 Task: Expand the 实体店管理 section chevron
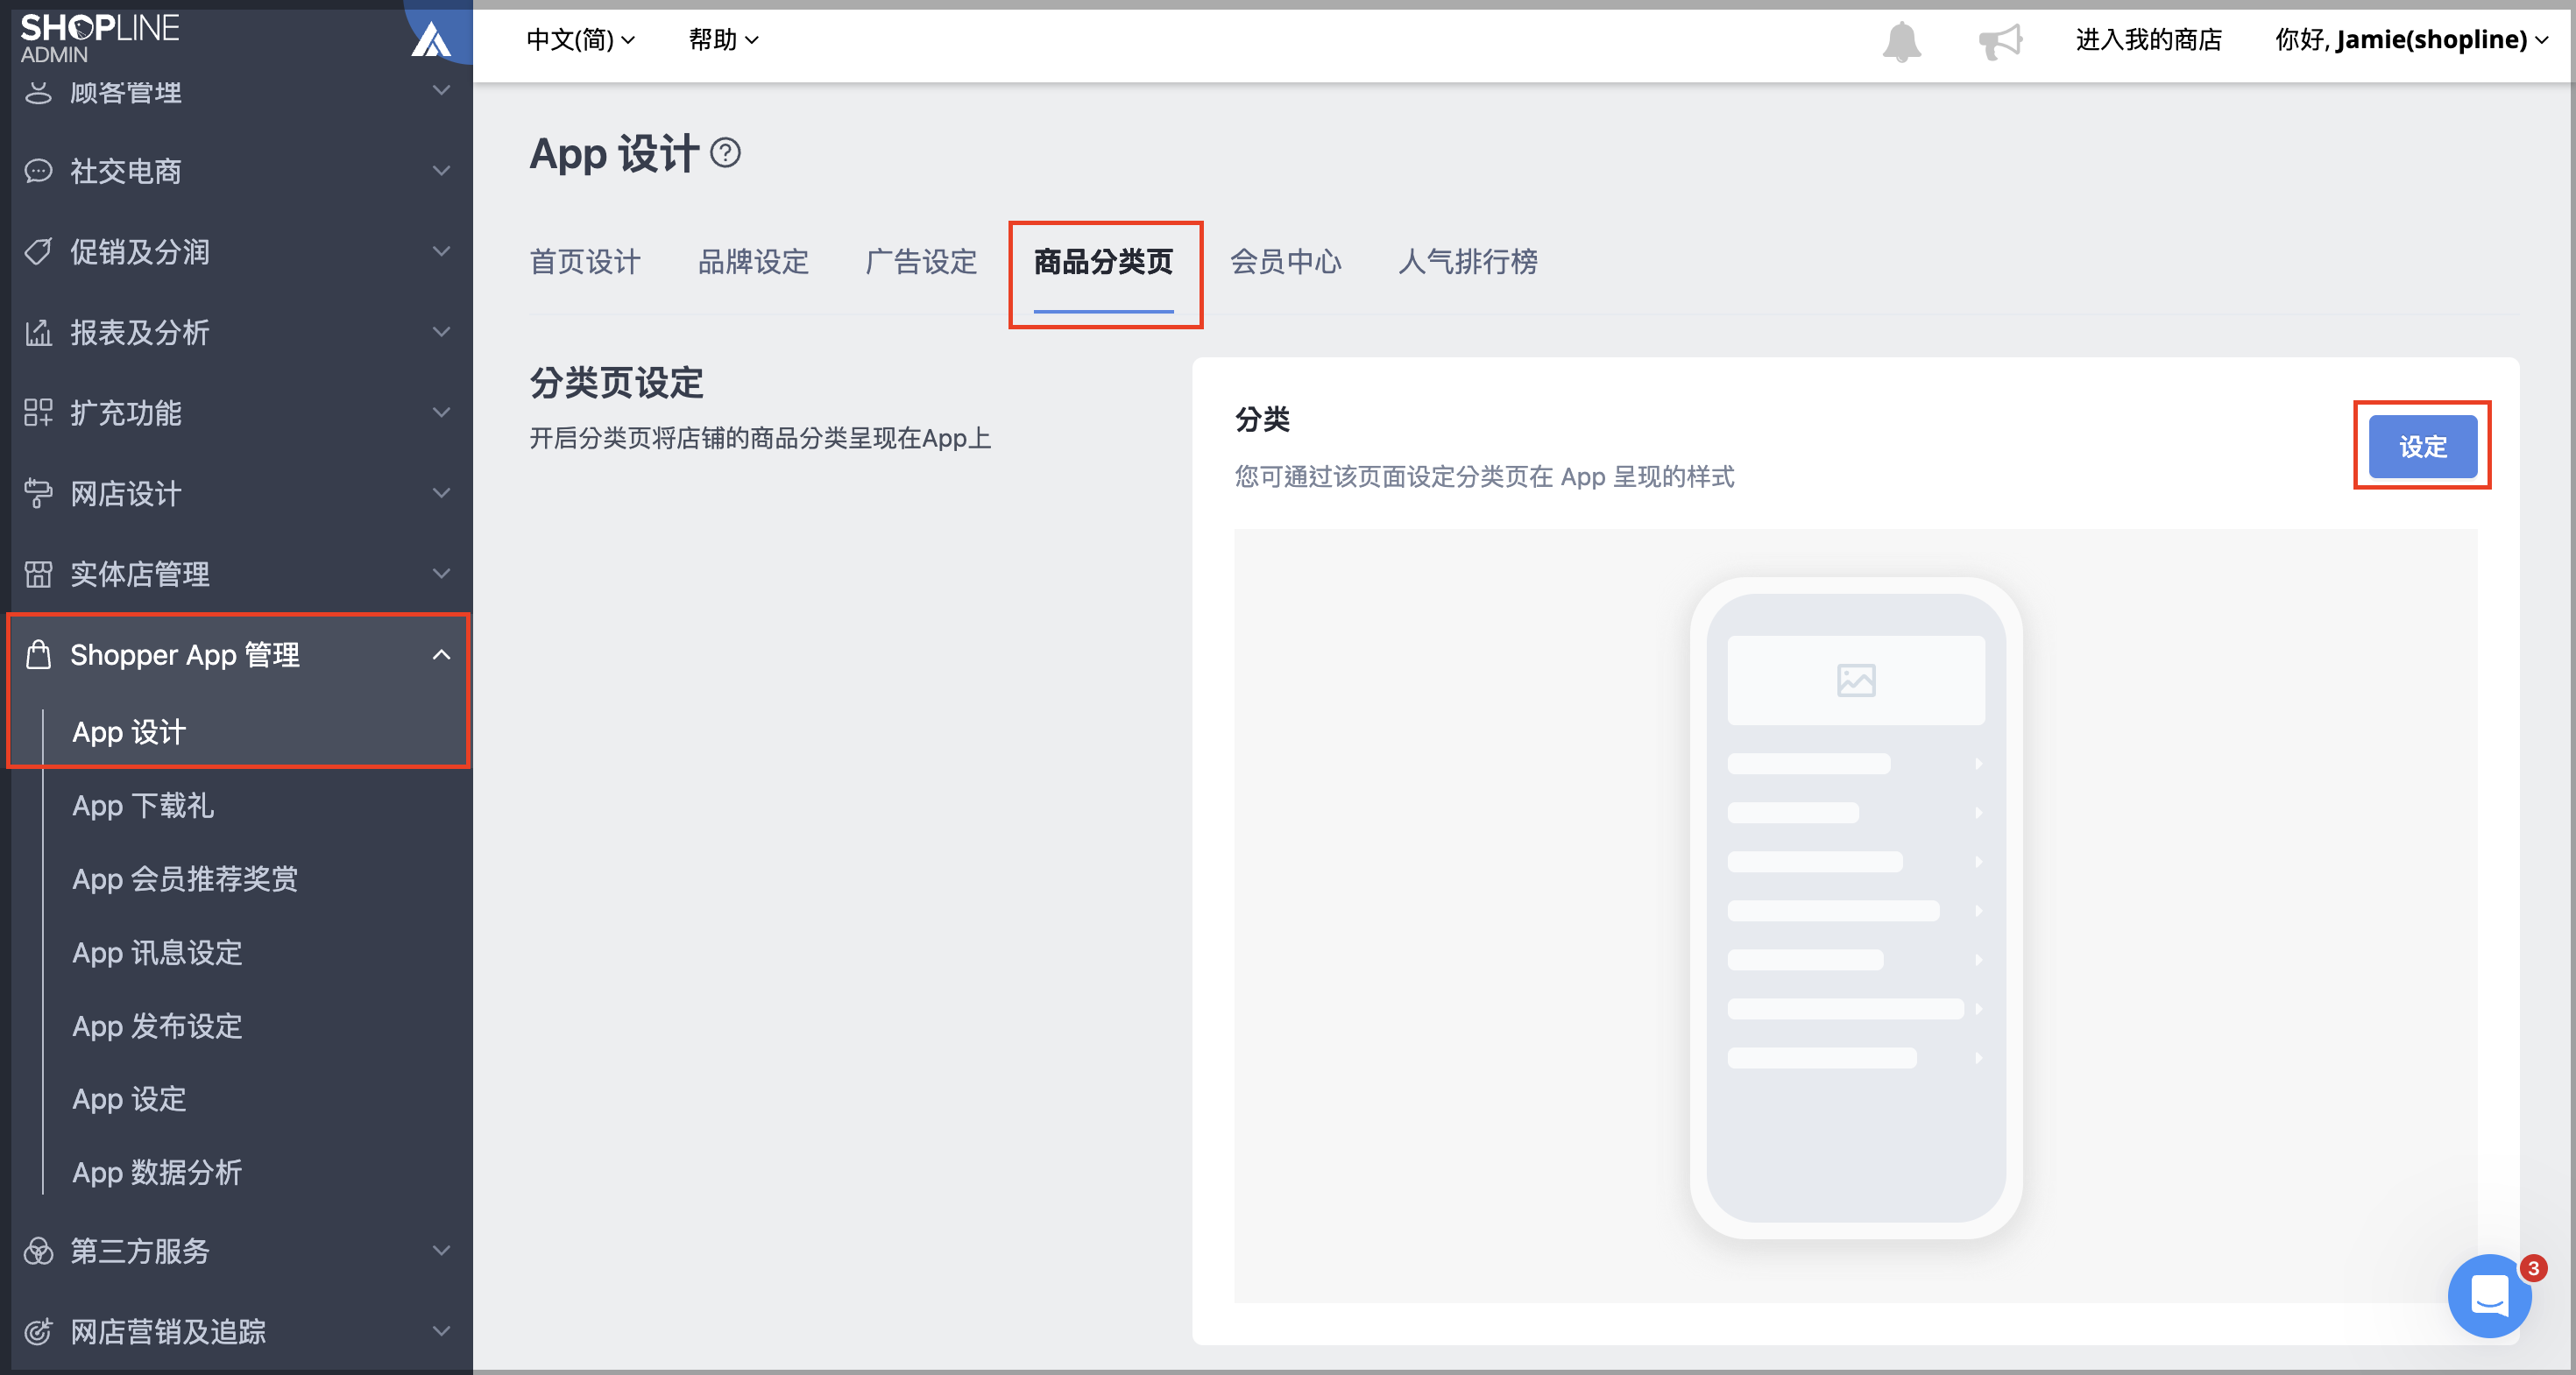coord(441,575)
